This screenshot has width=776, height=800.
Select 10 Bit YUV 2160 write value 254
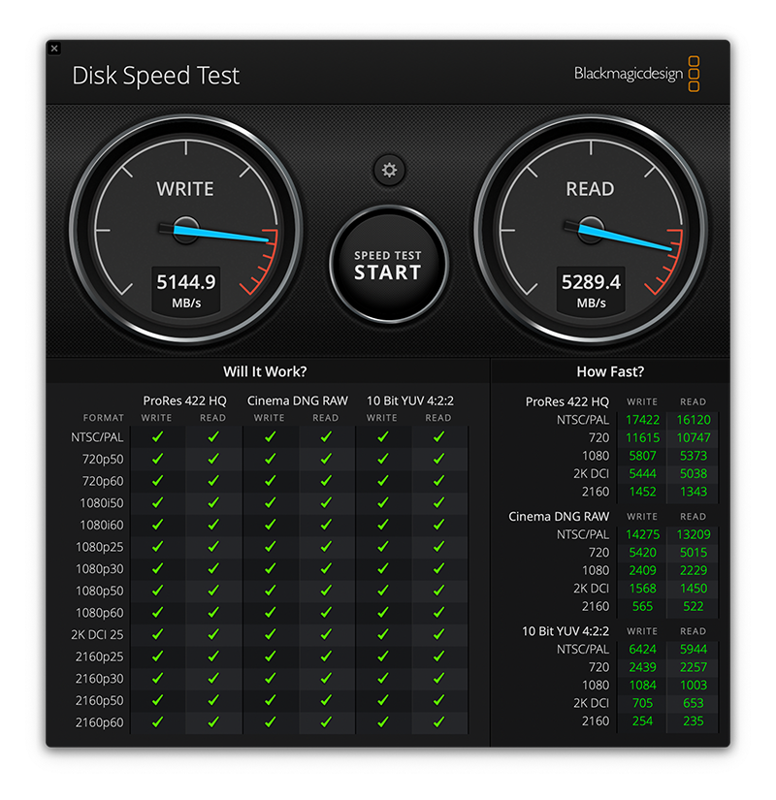tap(642, 721)
